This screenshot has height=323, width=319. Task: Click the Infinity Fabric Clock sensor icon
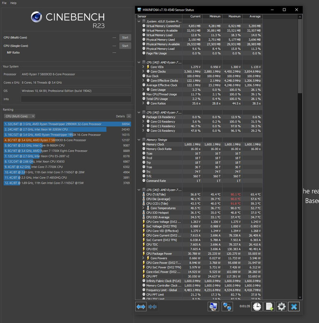pos(144,281)
